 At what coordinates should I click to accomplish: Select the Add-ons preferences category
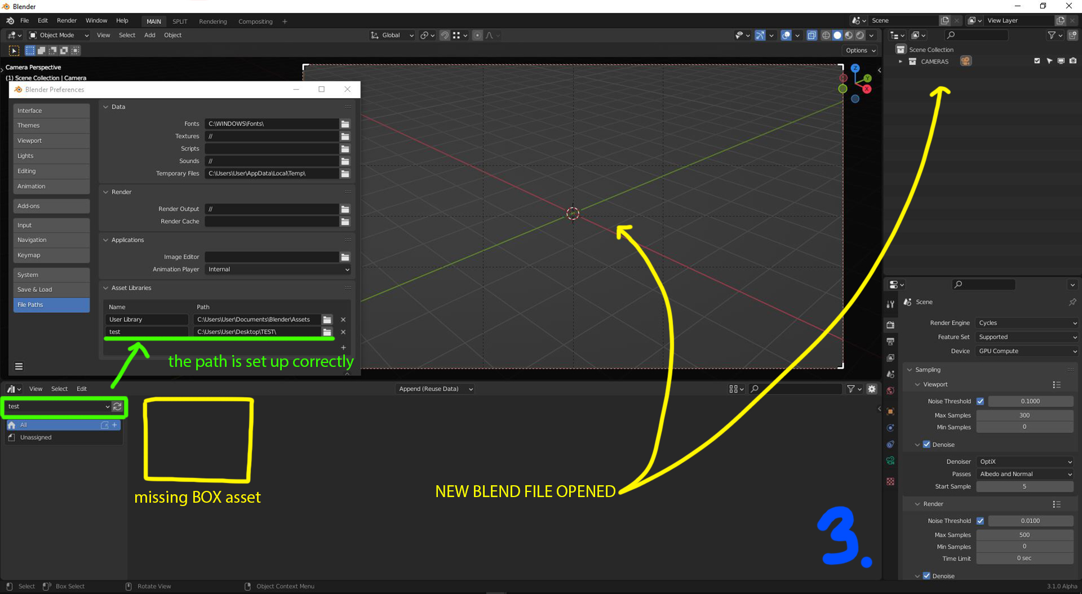pyautogui.click(x=51, y=206)
